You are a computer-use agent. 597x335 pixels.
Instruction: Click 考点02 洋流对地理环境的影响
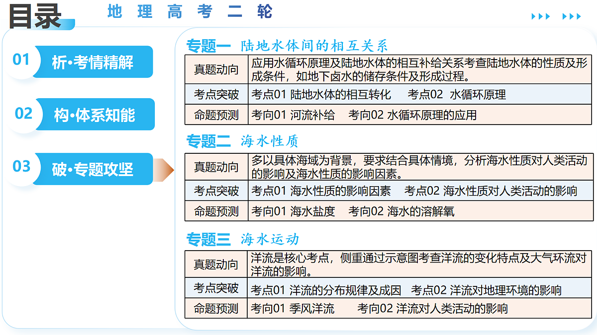[487, 290]
